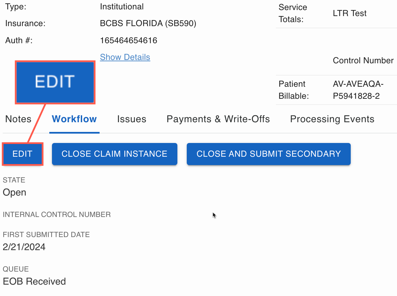Click the INTERNAL CONTROL NUMBER label
Viewport: 397px width, 296px height.
coord(57,215)
